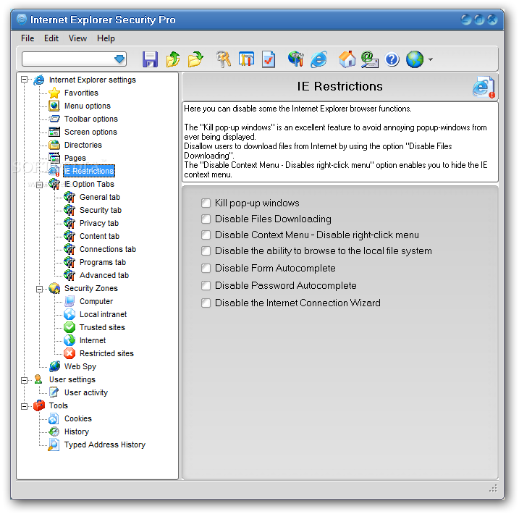519x514 pixels.
Task: Enable Disable Form Autocomplete checkbox
Action: point(206,268)
